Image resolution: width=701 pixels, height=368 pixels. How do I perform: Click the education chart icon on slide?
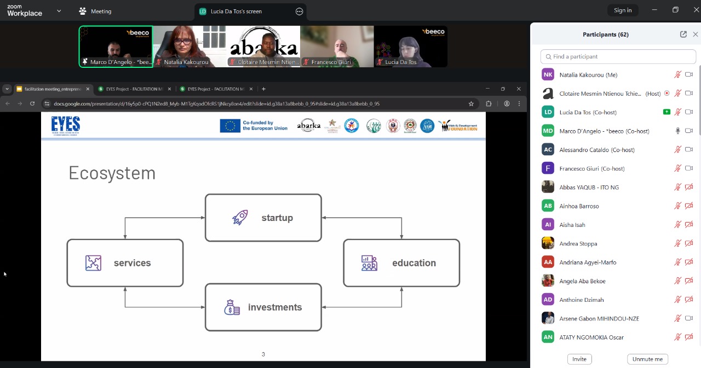pos(369,263)
